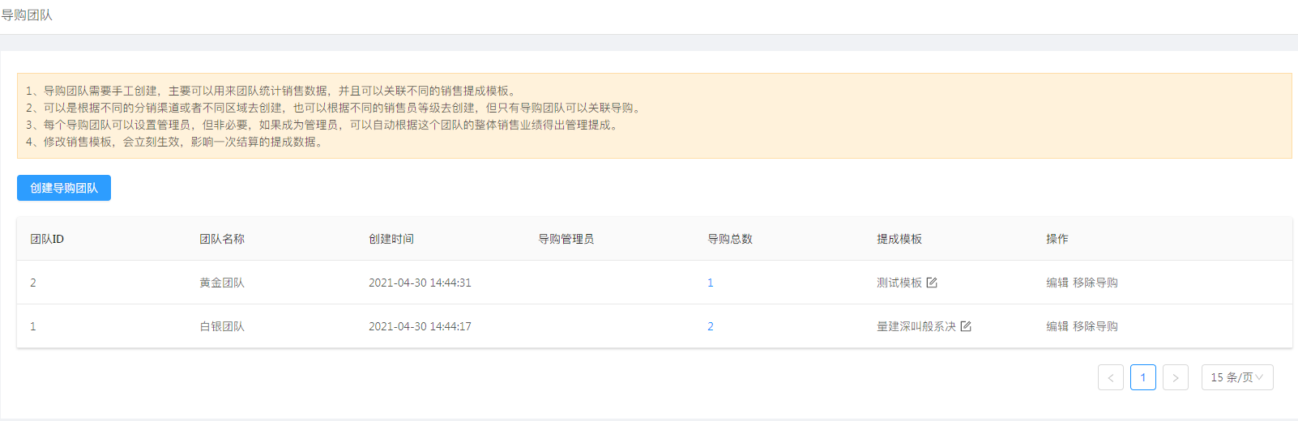Select page 1 in pagination
Screen dimensions: 1298x421
tap(1143, 377)
